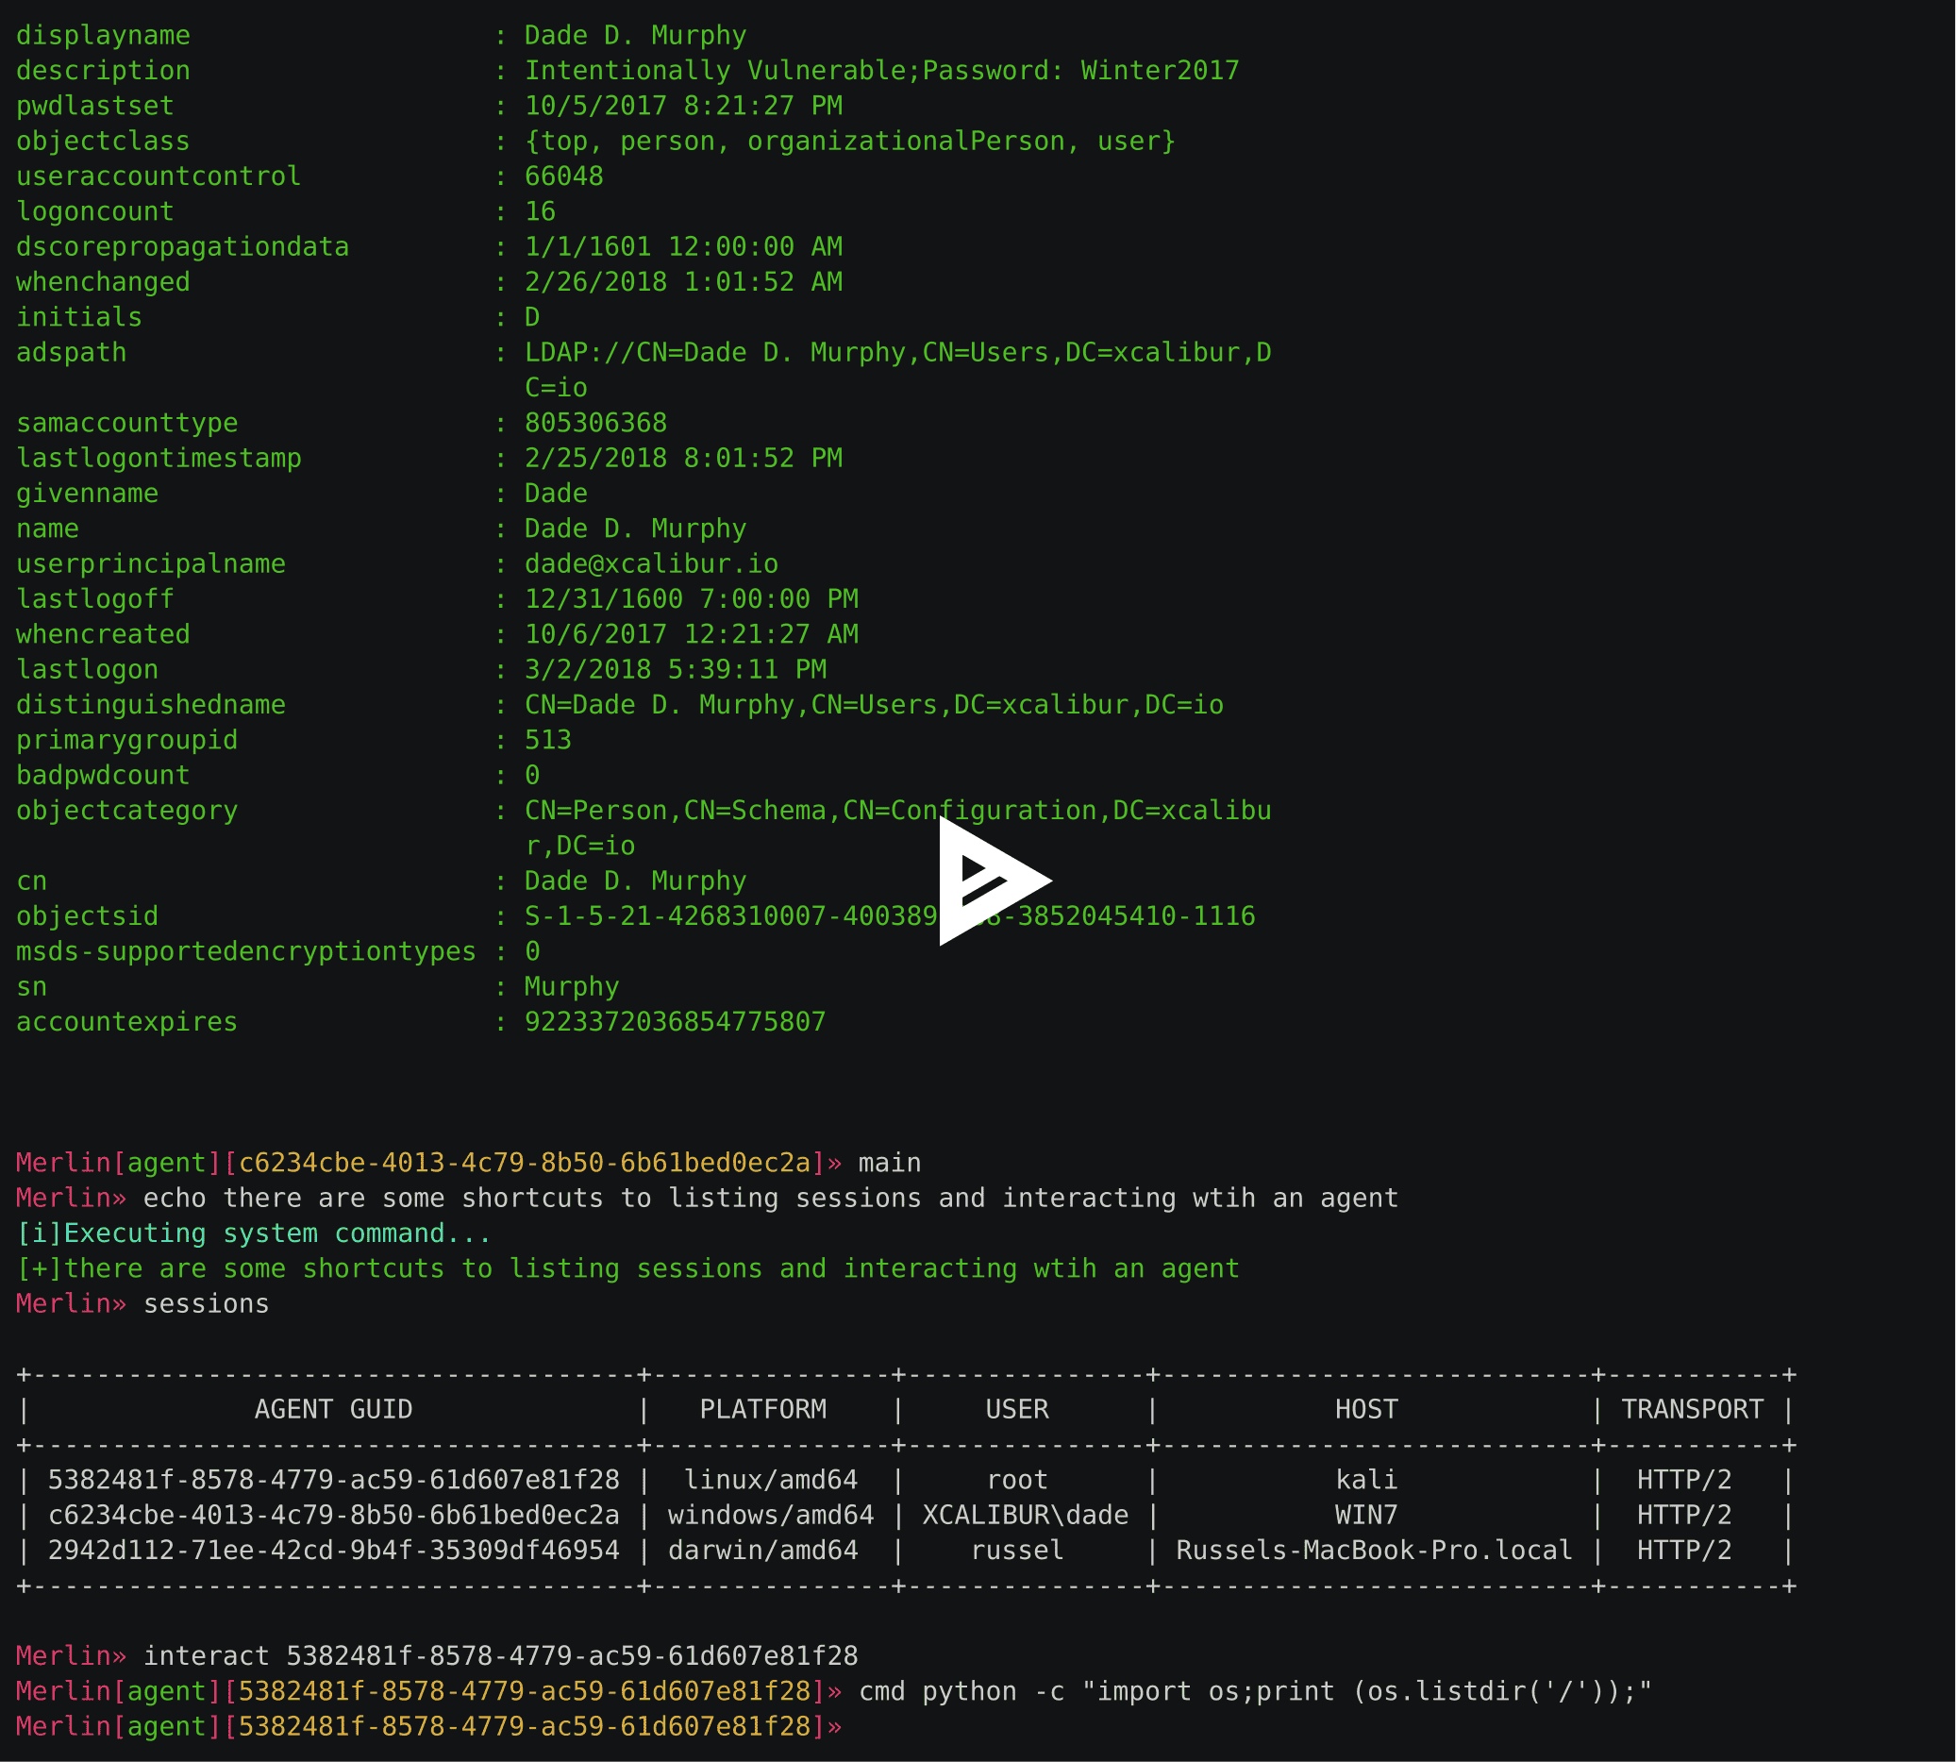Click the logoncount value '16'

point(540,211)
